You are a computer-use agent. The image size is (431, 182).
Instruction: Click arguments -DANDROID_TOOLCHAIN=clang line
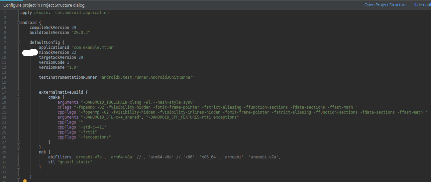126,102
